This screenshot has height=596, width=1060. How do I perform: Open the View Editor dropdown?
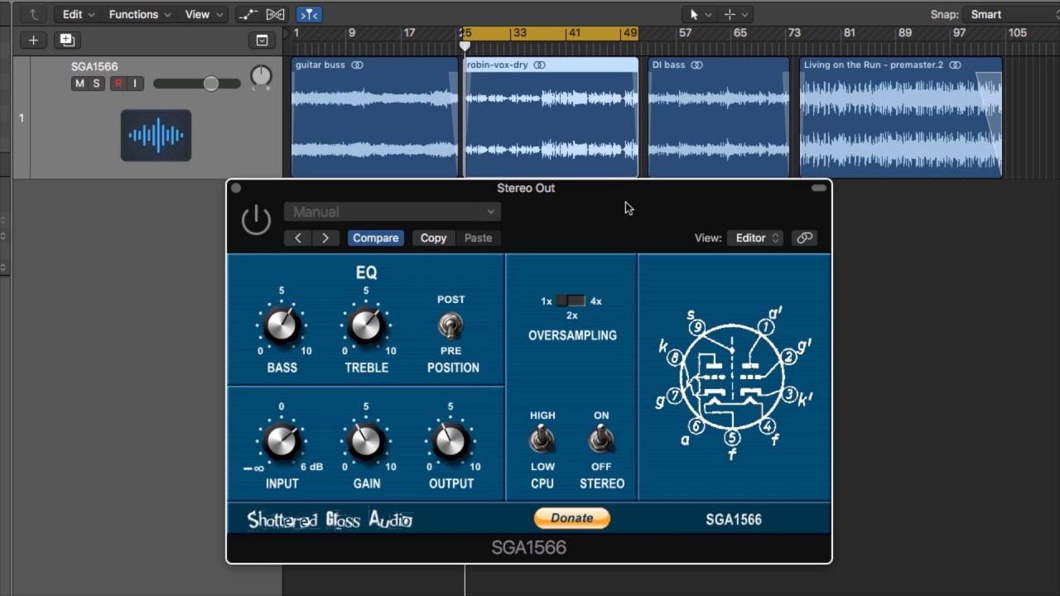755,238
